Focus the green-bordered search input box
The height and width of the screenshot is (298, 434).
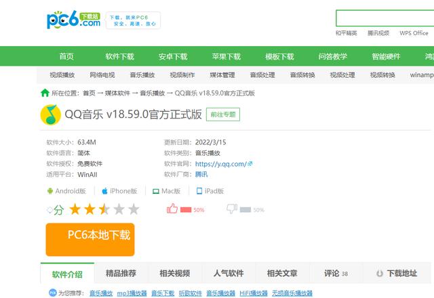coord(384,18)
